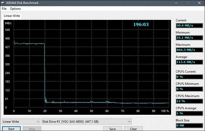
Task: Open the File menu
Action: click(4, 9)
